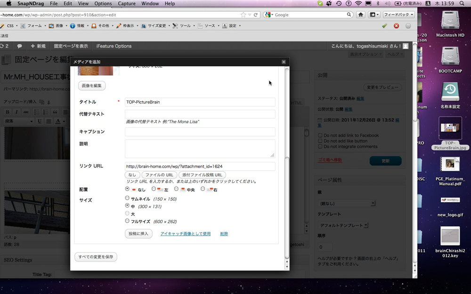Image resolution: width=471 pixels, height=294 pixels.
Task: Click the フォーム forms toolbar icon
Action: [x=23, y=26]
